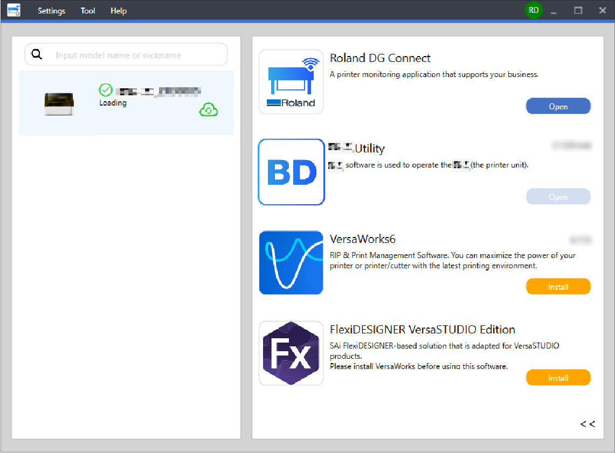Click the FlexiDESIGNER Fx icon

291,353
